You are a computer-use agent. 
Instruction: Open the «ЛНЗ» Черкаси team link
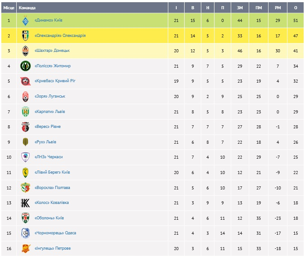[x=48, y=157]
